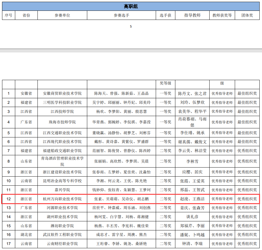The height and width of the screenshot is (250, 262).
Task: Click contestants 陈海天、曾强、陈新茹、王晶晶
Action: [121, 94]
